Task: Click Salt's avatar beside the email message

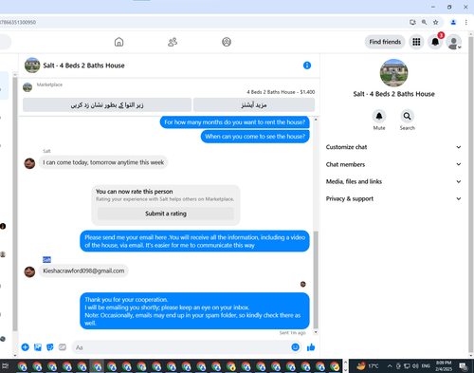Action: (29, 271)
